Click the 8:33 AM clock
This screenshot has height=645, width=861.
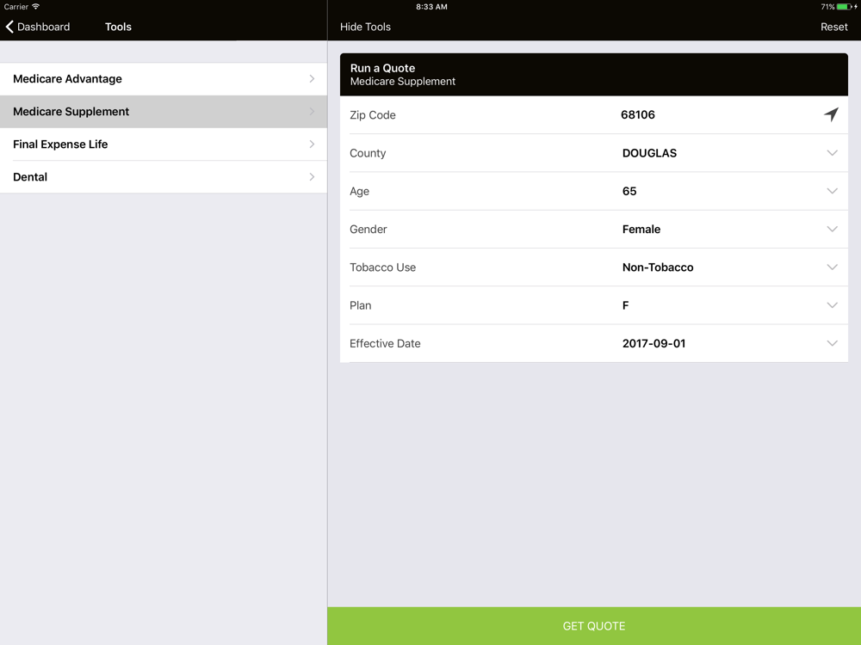pyautogui.click(x=431, y=7)
